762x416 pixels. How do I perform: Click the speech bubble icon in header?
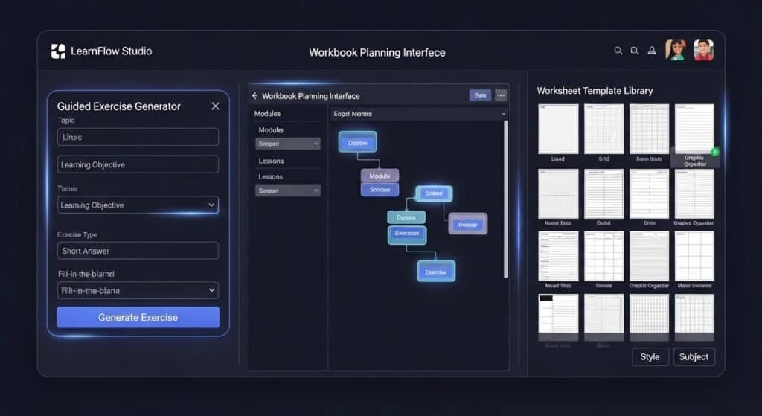click(x=635, y=51)
